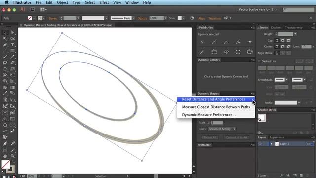The width and height of the screenshot is (316, 178).
Task: Select the Paintbrush tool
Action: (5, 57)
